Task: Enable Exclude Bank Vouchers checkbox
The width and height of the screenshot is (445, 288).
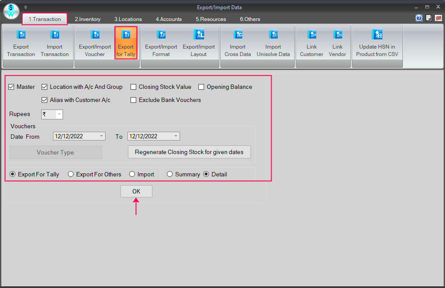Action: click(x=133, y=100)
